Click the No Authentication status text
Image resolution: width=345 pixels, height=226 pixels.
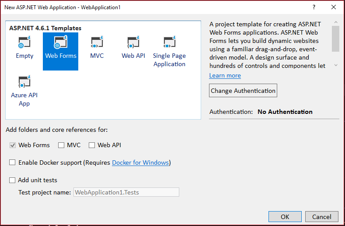pos(285,112)
